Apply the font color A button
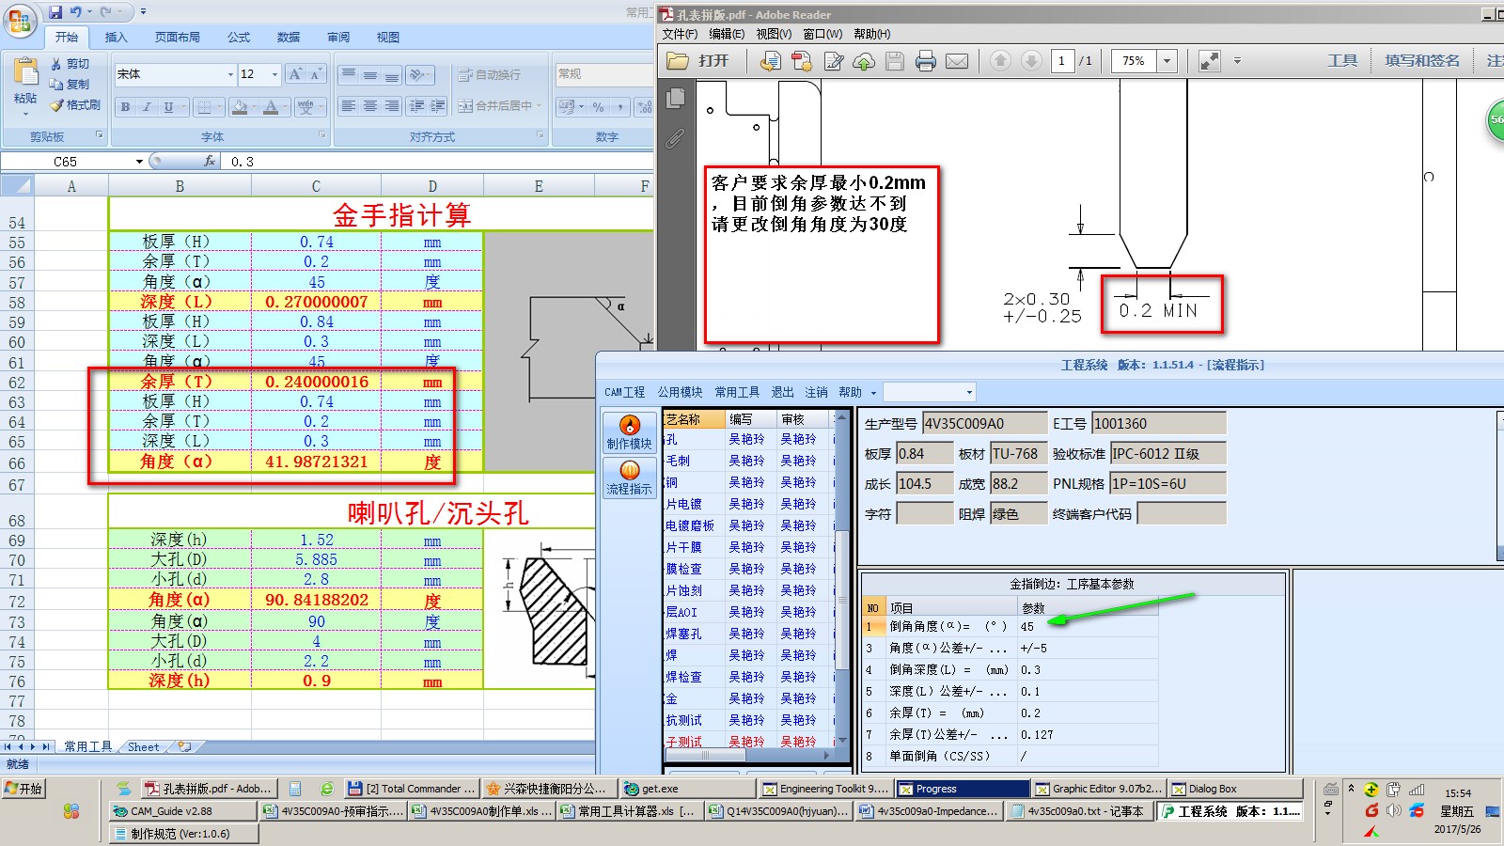Image resolution: width=1504 pixels, height=846 pixels. [x=271, y=107]
